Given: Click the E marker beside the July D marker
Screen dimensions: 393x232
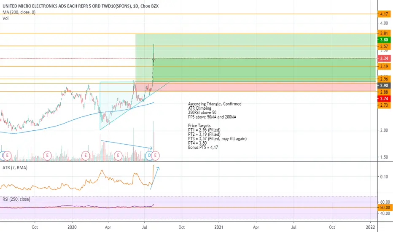Looking at the screenshot, I should (x=156, y=156).
